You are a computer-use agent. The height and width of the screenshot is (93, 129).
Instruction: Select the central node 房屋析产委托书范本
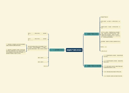pos(74,50)
